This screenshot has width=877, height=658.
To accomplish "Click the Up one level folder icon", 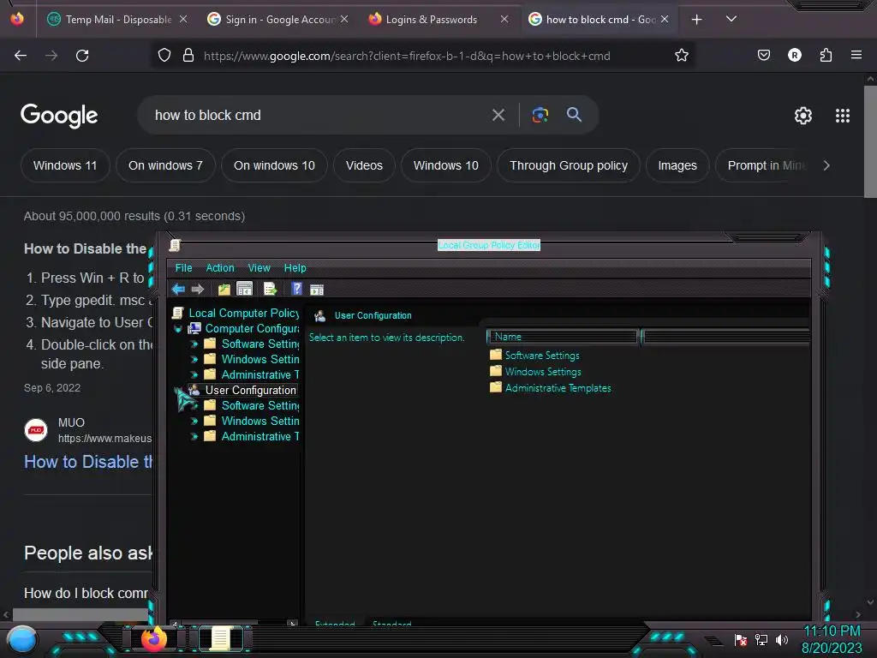I will click(224, 290).
